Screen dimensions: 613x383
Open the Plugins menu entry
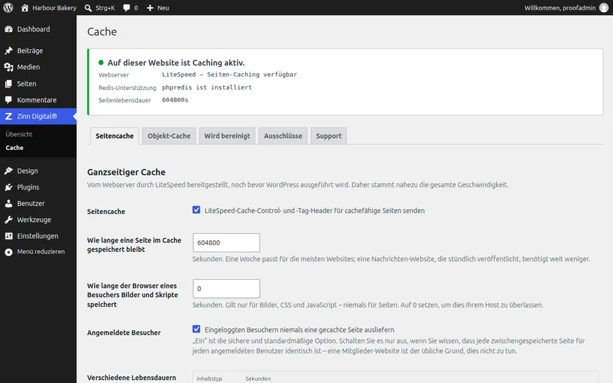click(38, 187)
